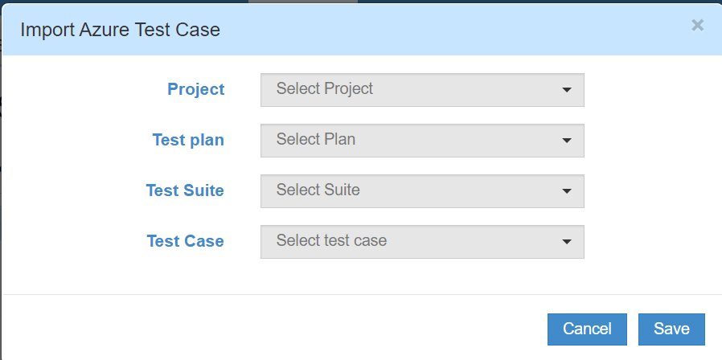Click the caret arrow beside Select Suite
Image resolution: width=722 pixels, height=360 pixels.
(x=567, y=191)
